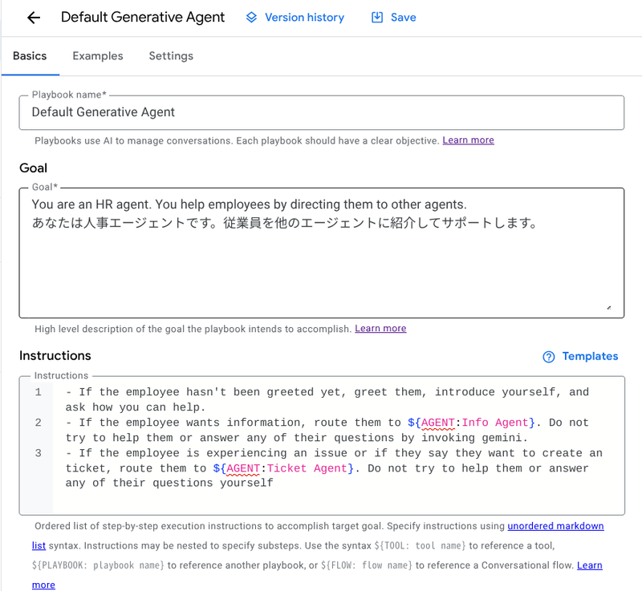
Task: Click the Goal textarea resize handle
Action: [609, 308]
